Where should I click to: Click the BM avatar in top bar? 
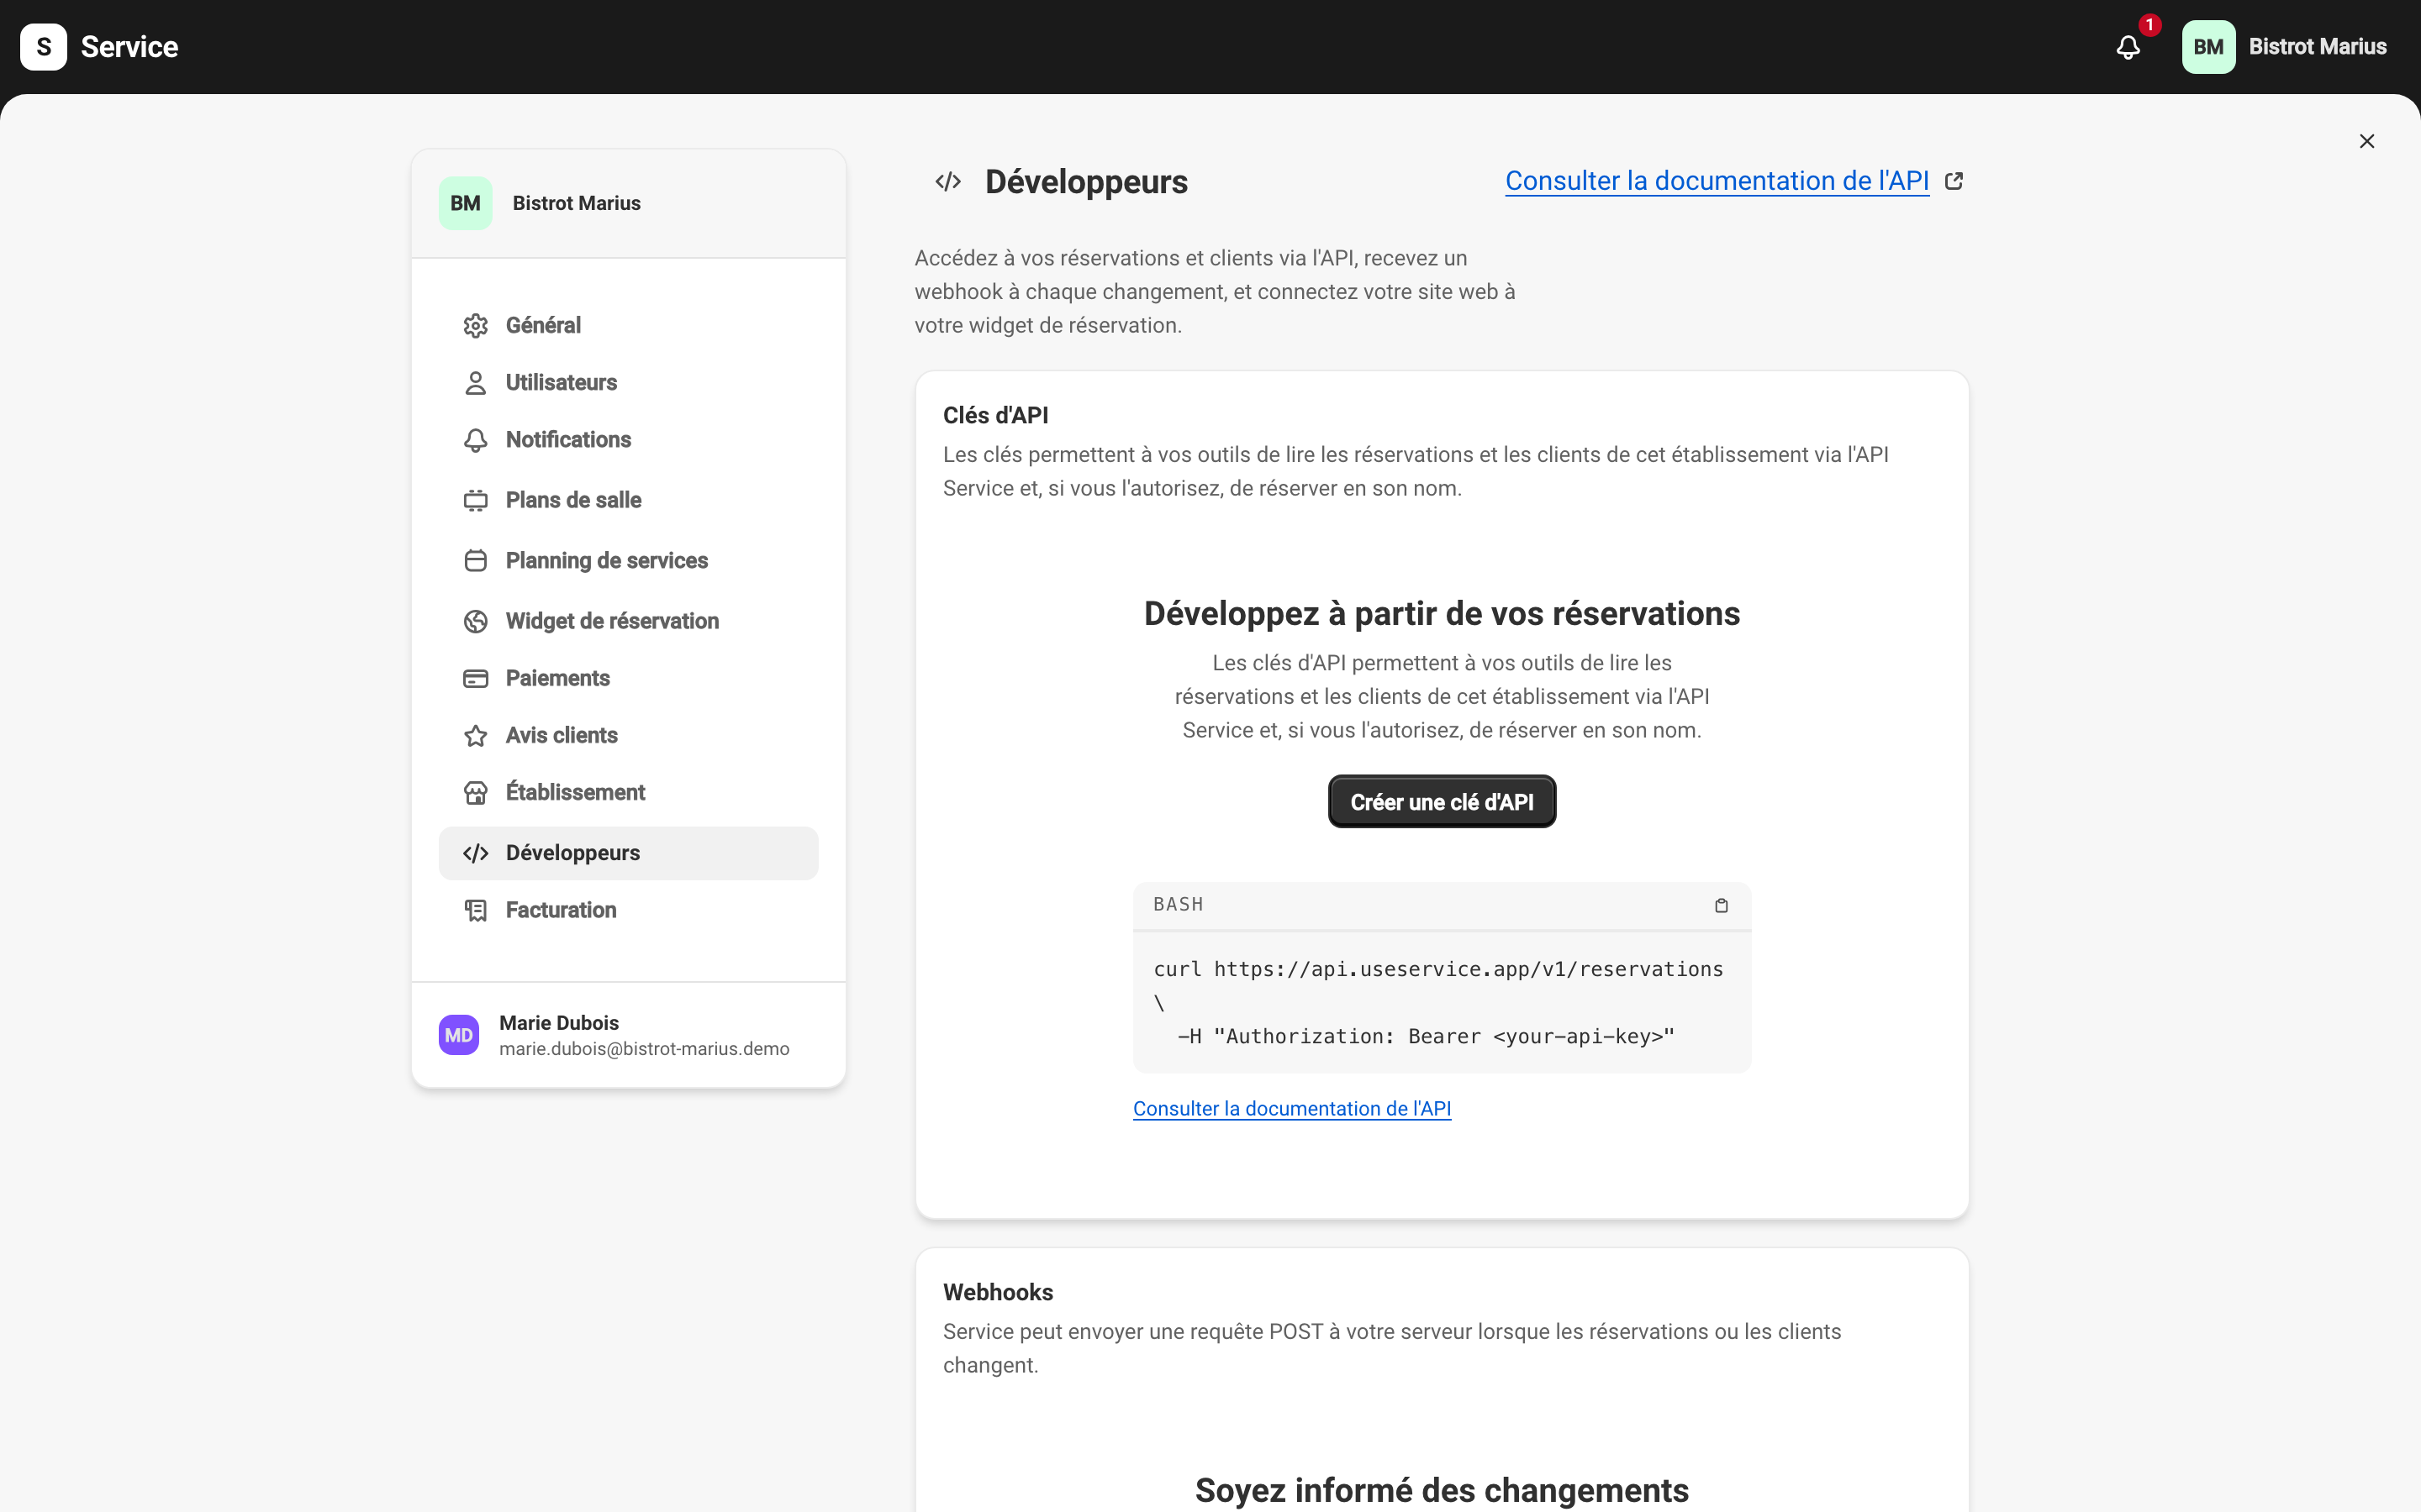point(2208,47)
